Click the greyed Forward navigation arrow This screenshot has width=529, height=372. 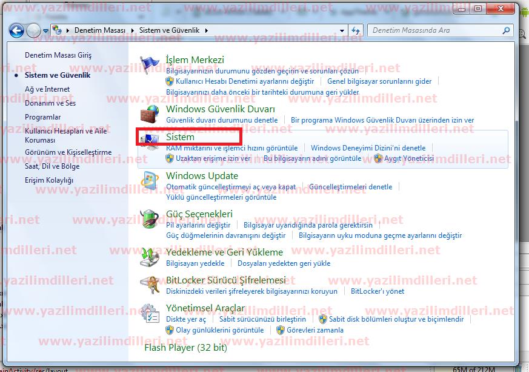point(33,31)
